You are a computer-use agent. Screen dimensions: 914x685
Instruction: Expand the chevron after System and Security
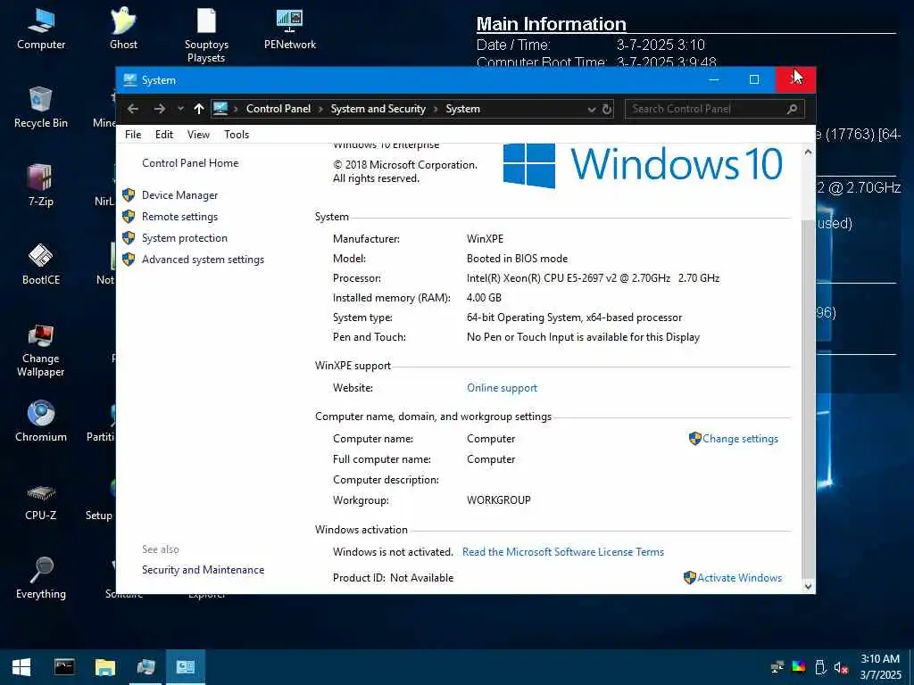436,109
